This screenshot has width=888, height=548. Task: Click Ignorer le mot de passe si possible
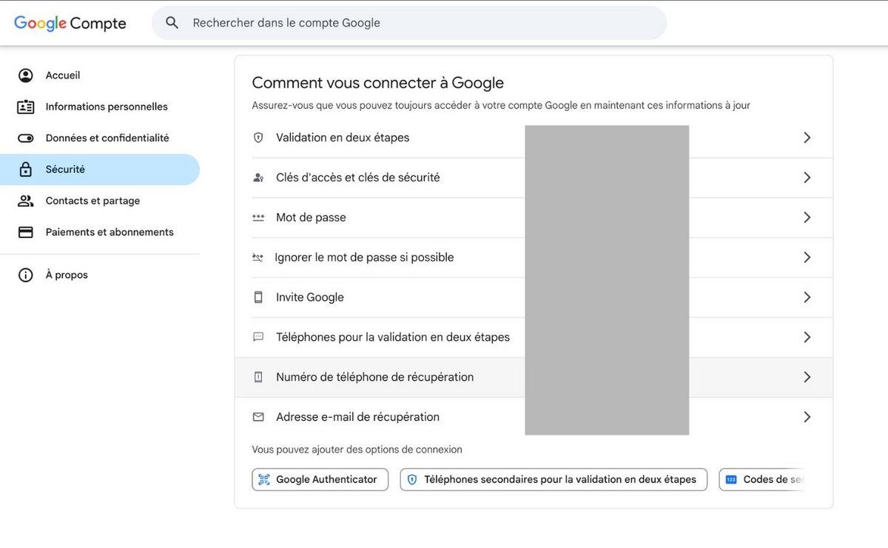364,257
